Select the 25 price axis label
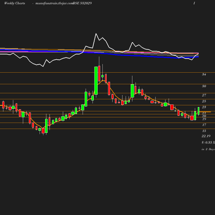Viewport: 215px width, 215px height. point(204,101)
